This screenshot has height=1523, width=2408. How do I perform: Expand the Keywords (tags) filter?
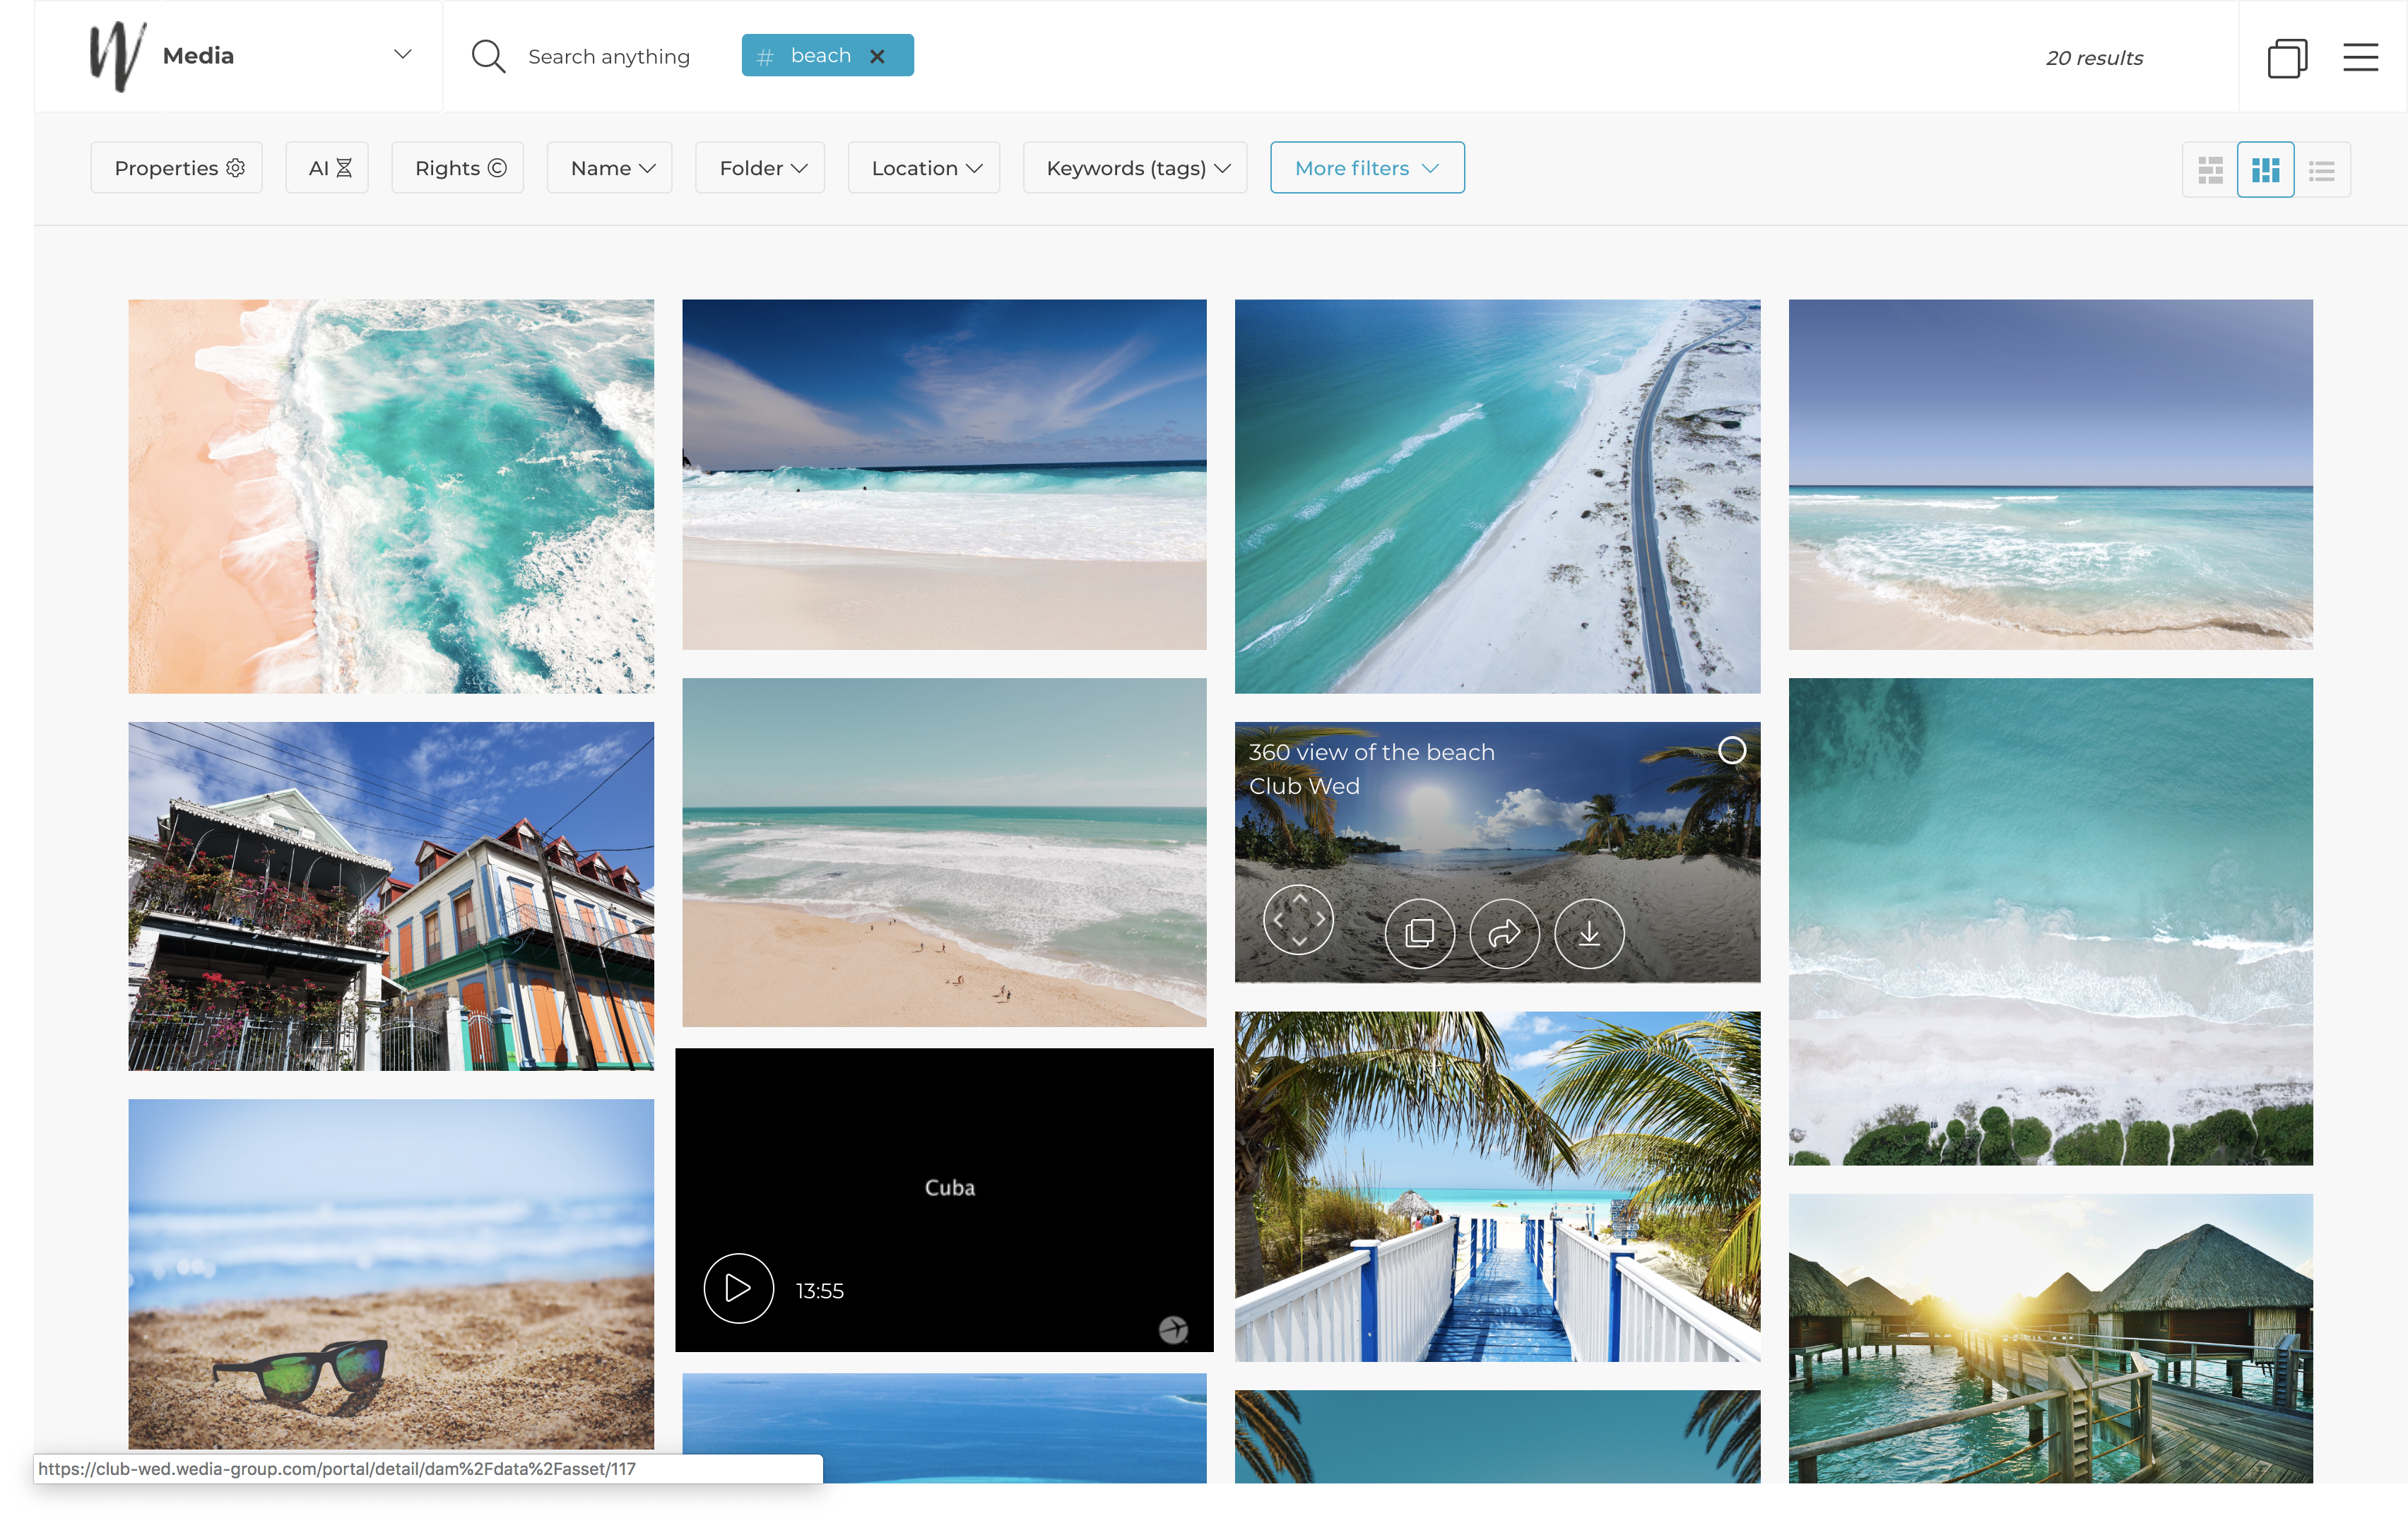(x=1135, y=168)
